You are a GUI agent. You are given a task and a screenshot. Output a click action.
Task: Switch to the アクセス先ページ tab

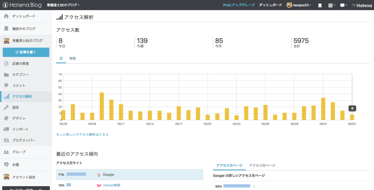click(262, 166)
